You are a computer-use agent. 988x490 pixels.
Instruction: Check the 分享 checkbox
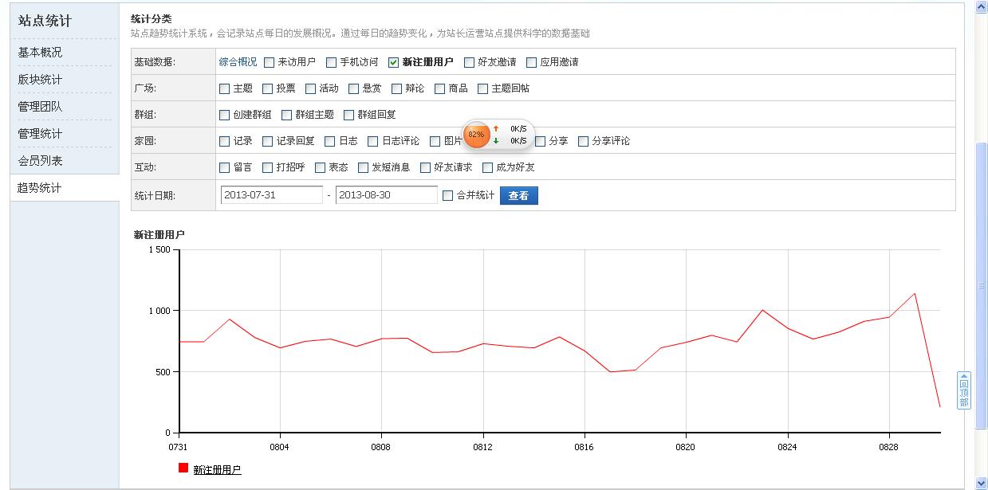coord(541,141)
